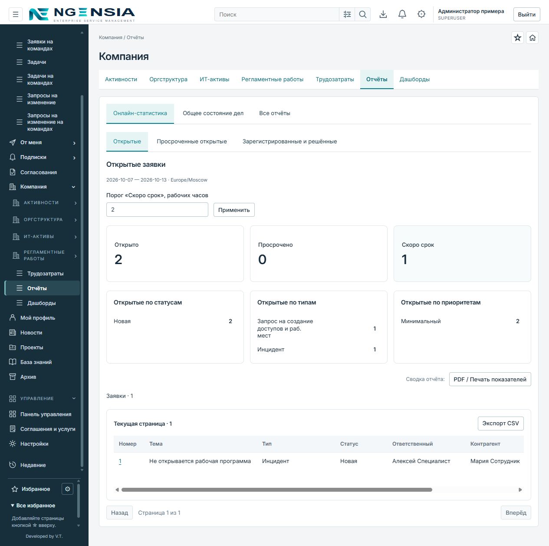
Task: Focus the Поиск search field
Action: click(x=277, y=14)
